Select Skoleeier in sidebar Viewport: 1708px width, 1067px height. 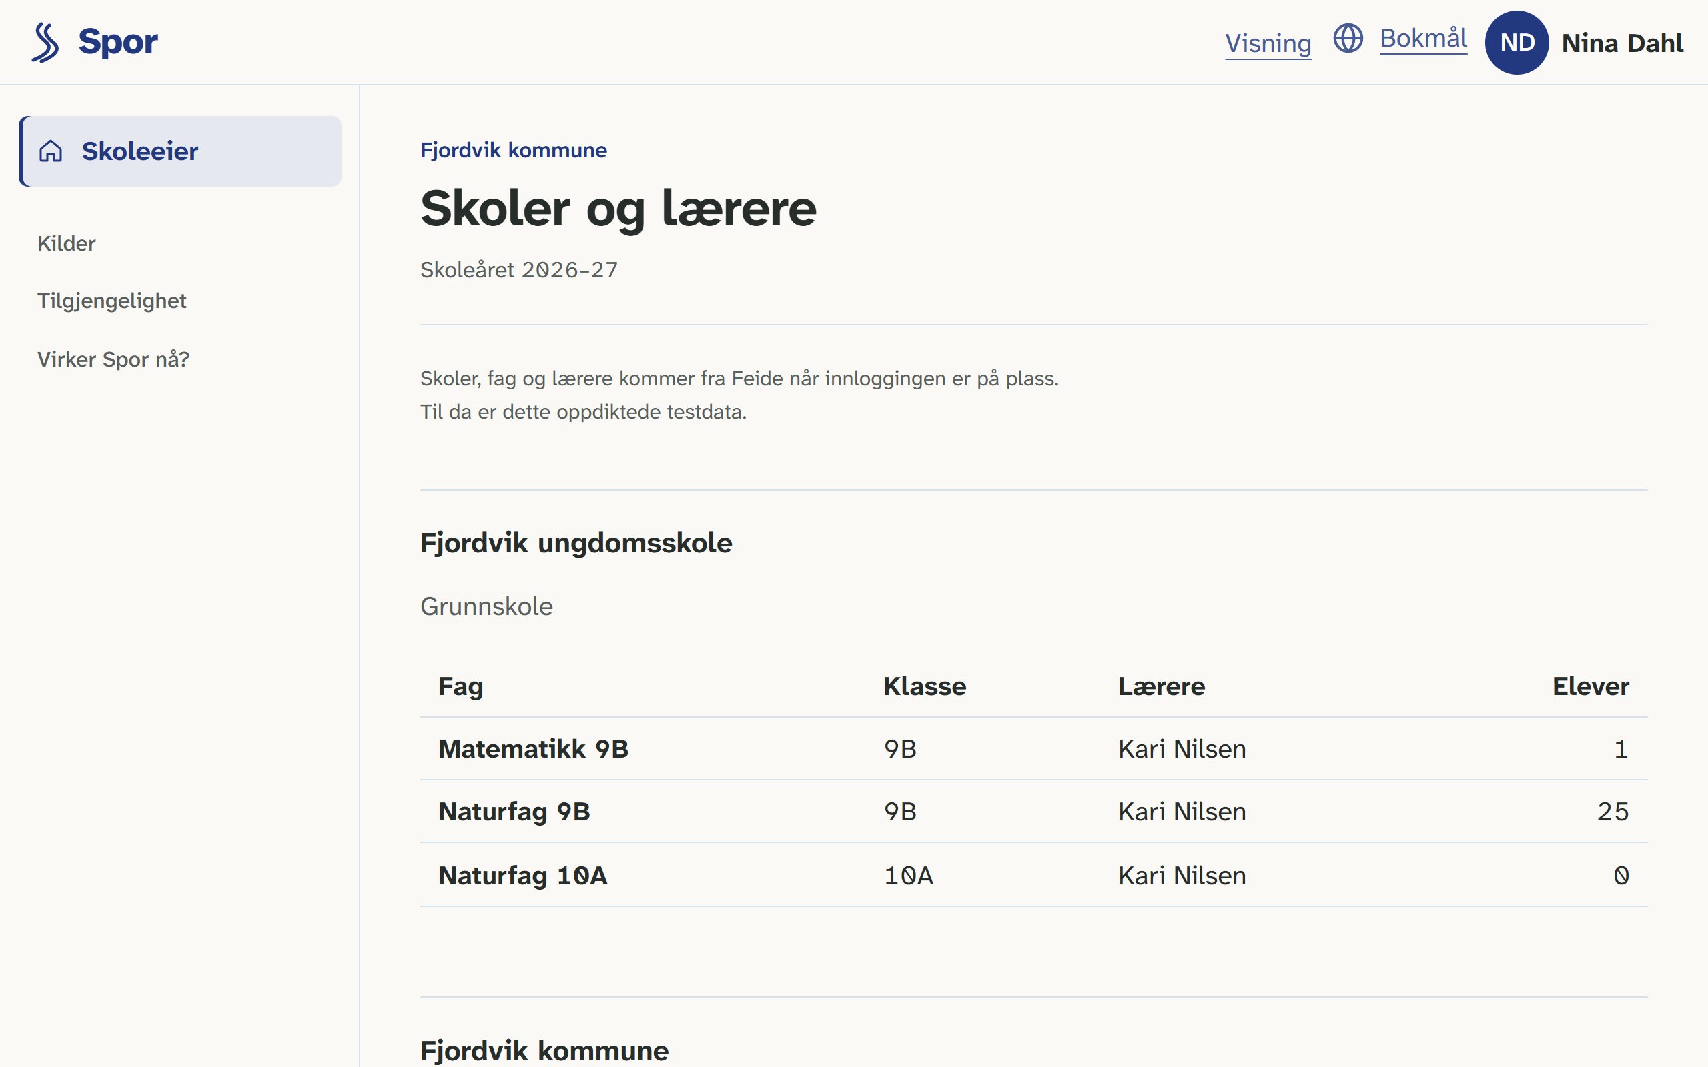[x=181, y=151]
